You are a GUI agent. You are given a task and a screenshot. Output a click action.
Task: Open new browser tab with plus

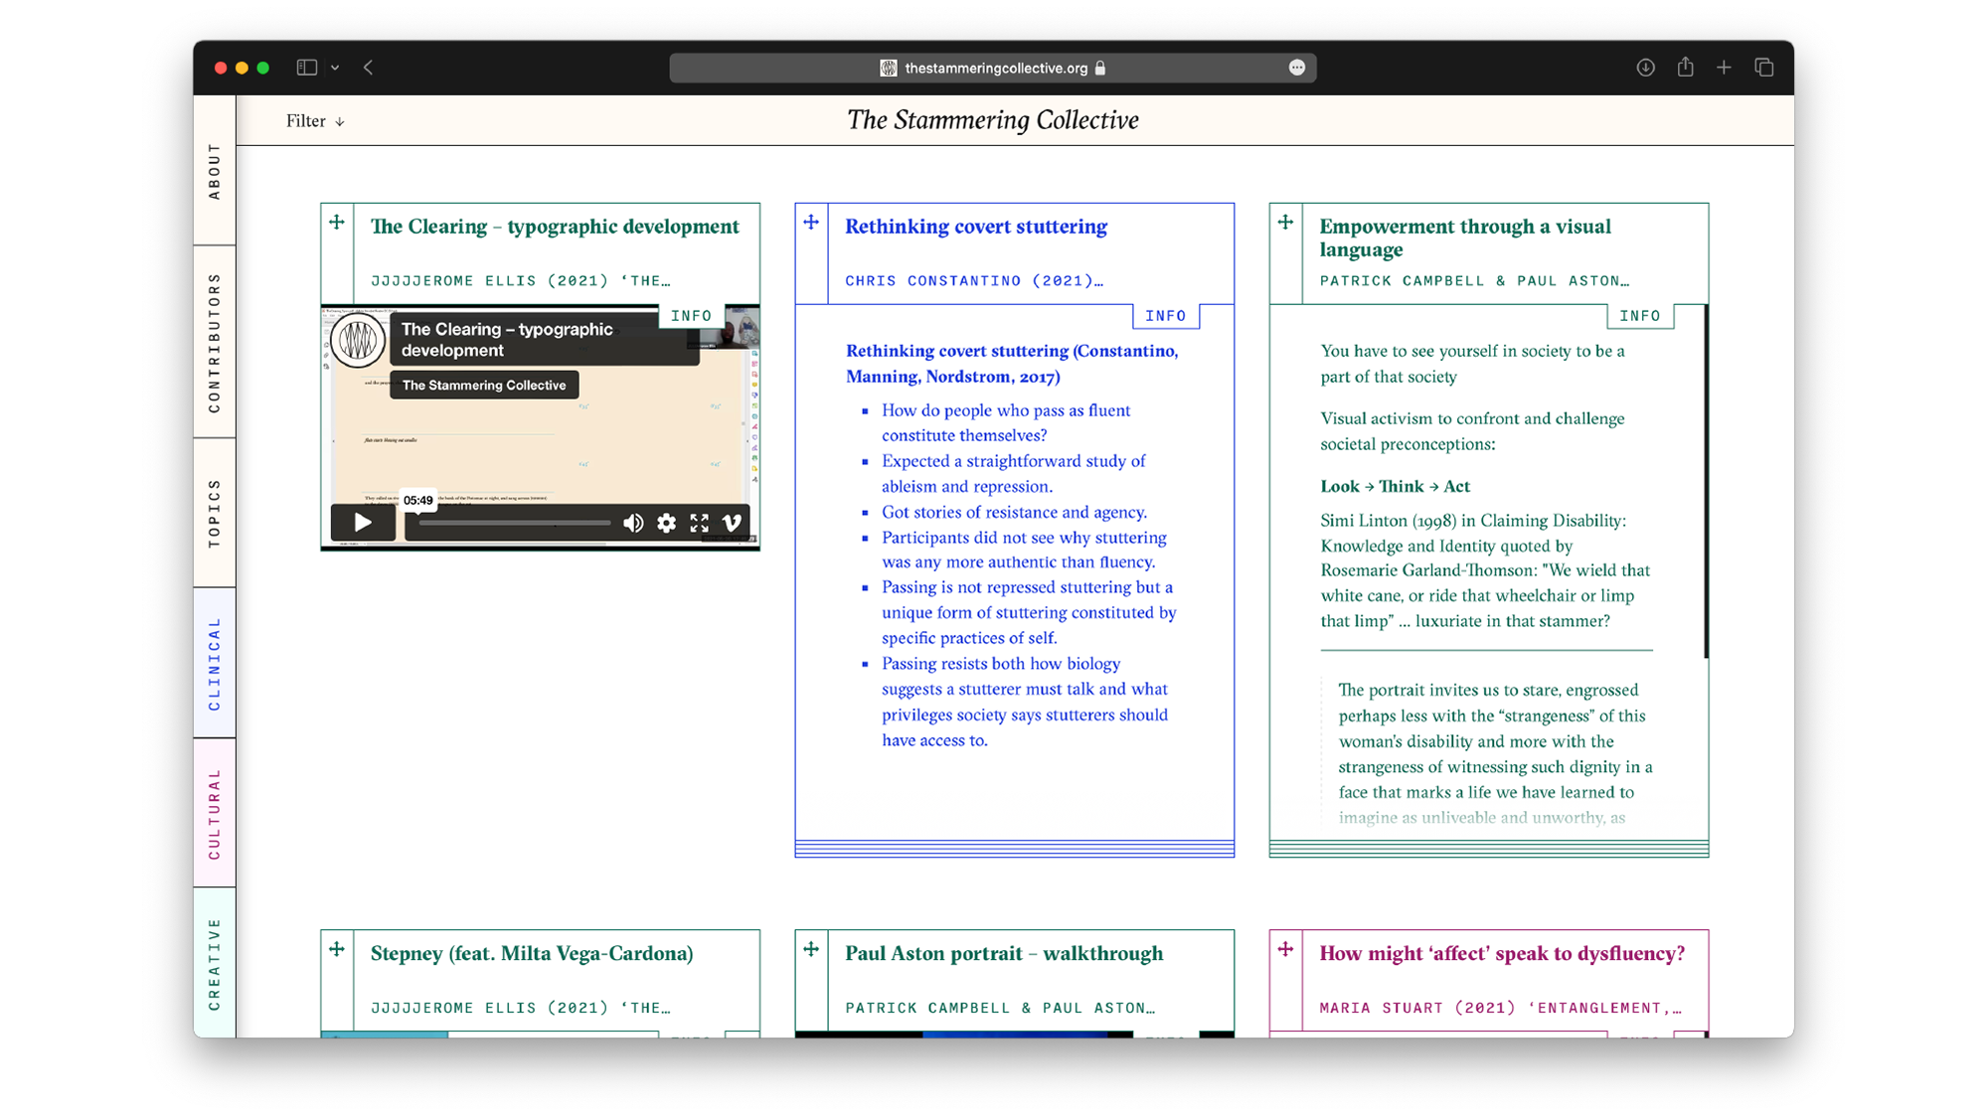click(1725, 68)
